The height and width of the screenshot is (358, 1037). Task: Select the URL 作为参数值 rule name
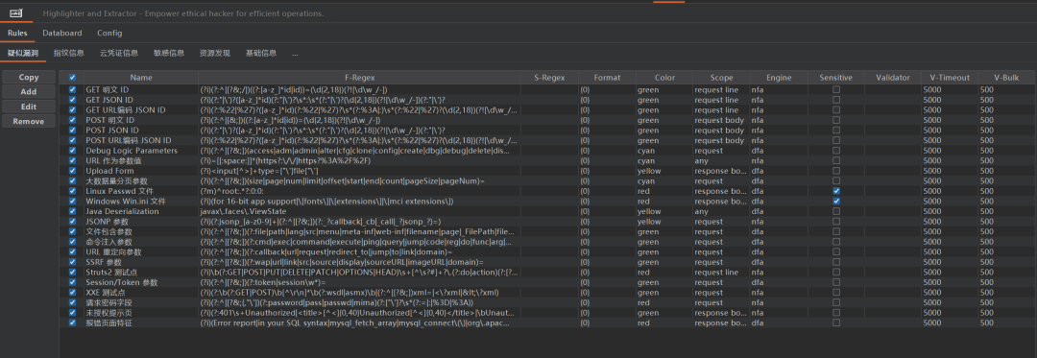click(113, 161)
